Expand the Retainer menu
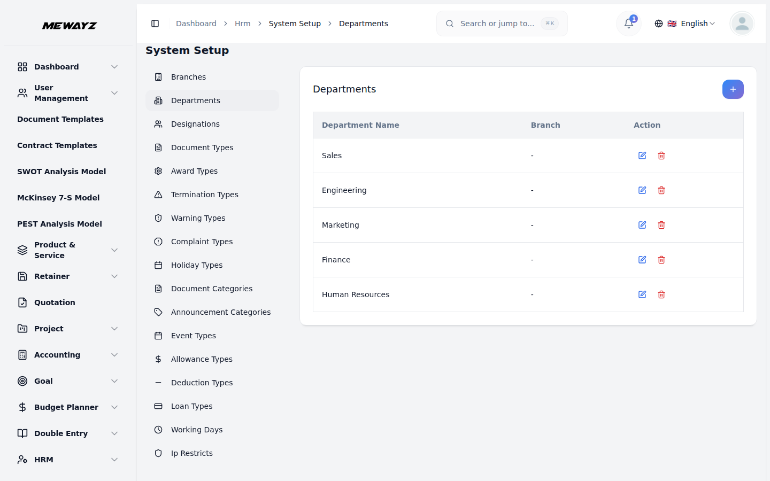This screenshot has width=770, height=481. (x=67, y=276)
